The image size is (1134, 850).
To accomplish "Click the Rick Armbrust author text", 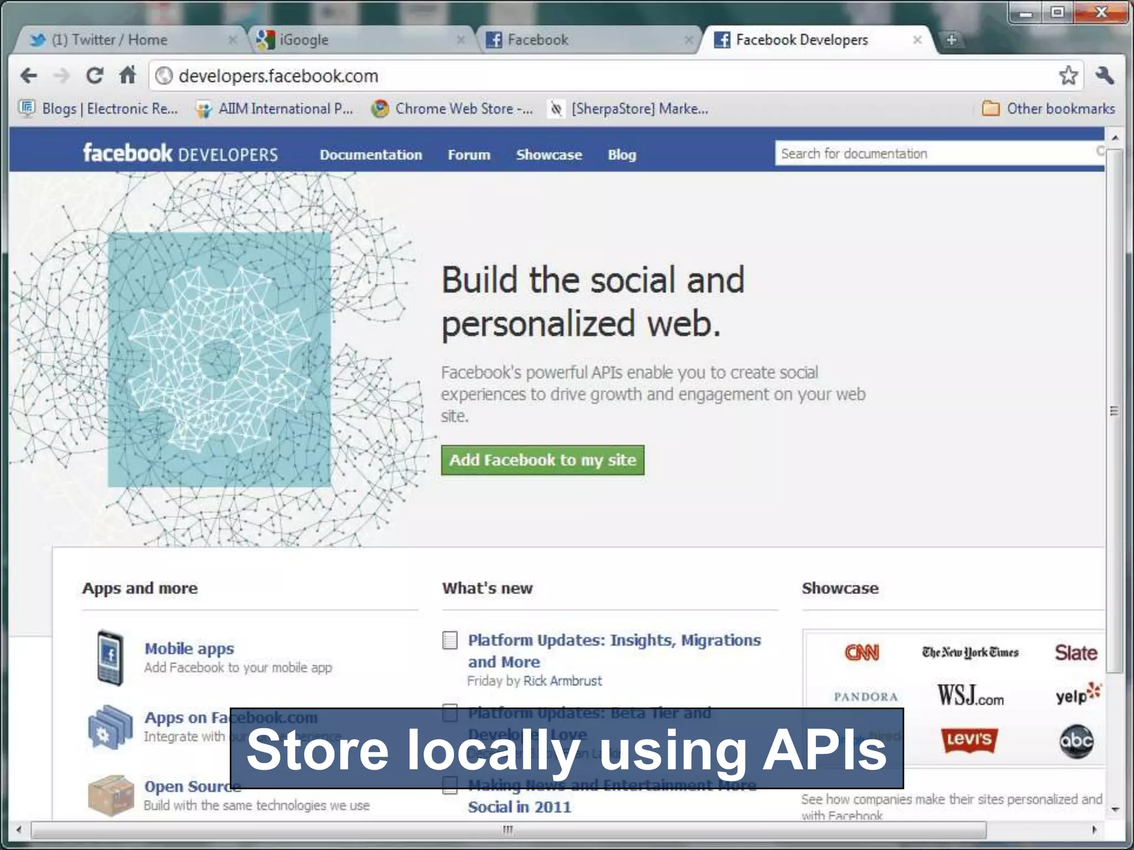I will [563, 681].
